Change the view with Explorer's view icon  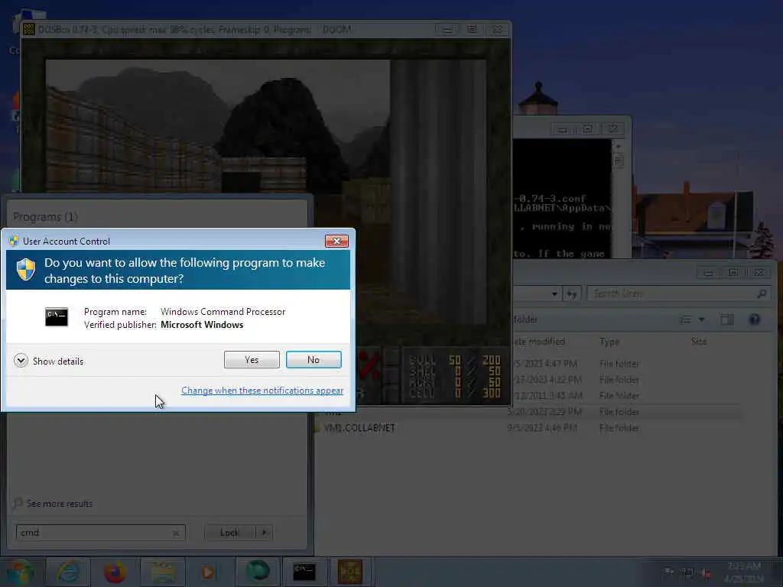(686, 319)
